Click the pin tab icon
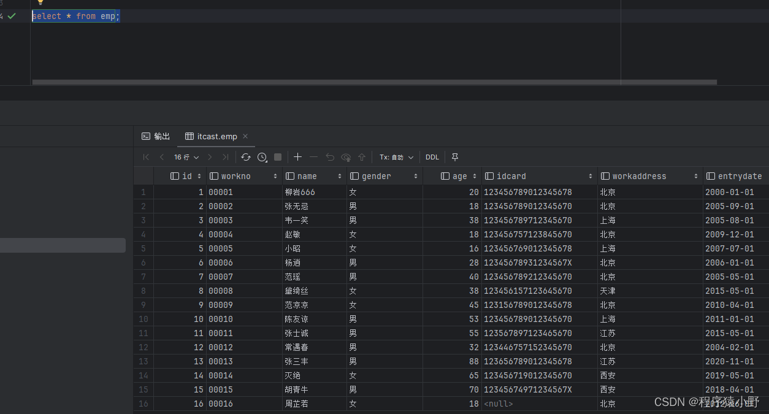The image size is (769, 414). pos(455,157)
